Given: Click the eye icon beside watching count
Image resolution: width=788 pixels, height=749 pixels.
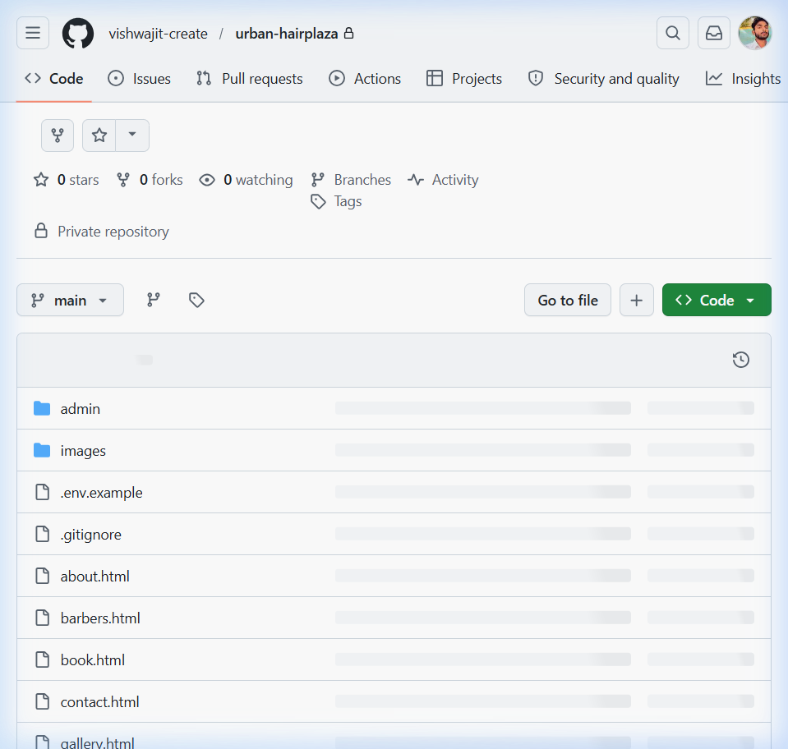Looking at the screenshot, I should [x=207, y=180].
